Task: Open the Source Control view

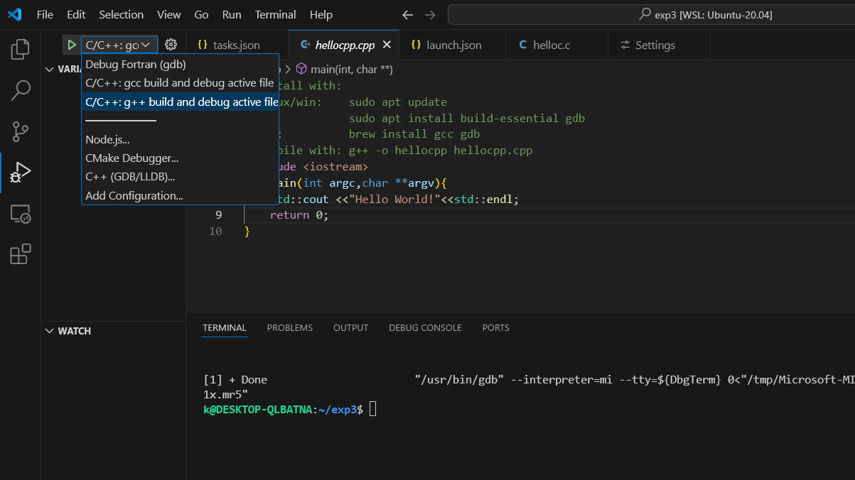Action: click(x=21, y=131)
